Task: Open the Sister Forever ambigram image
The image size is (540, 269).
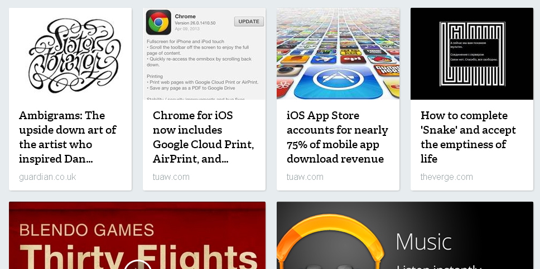Action: pyautogui.click(x=70, y=53)
